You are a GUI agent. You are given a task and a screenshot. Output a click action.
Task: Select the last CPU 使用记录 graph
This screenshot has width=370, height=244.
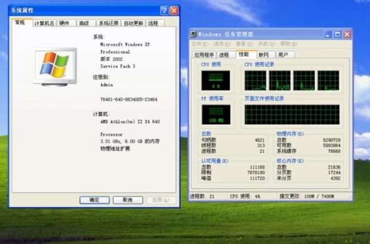(328, 80)
